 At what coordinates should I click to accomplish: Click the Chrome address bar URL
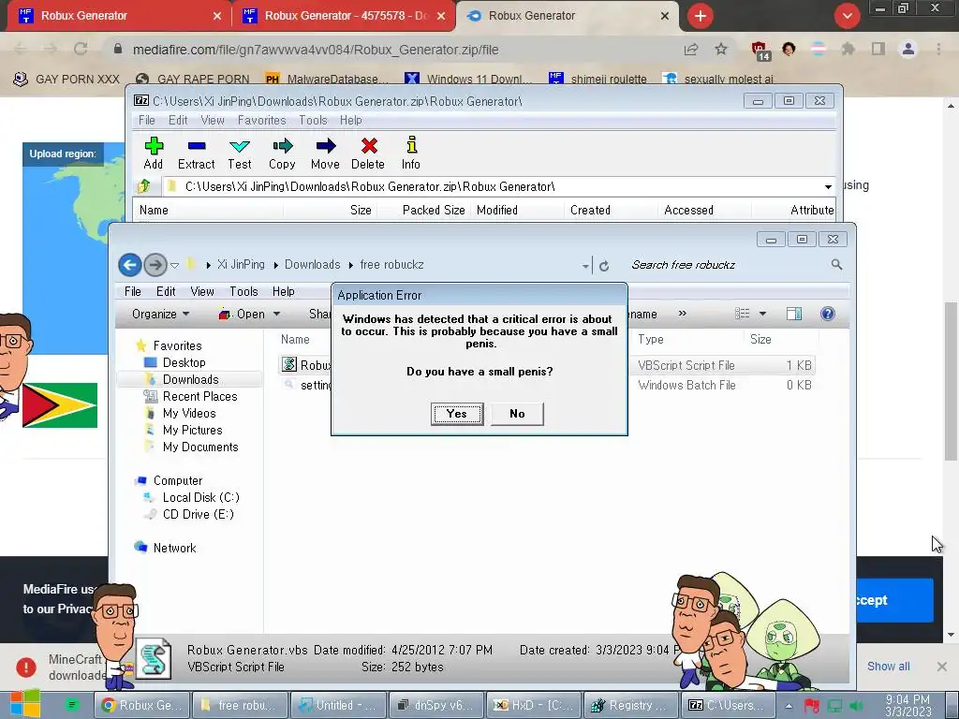coord(316,50)
